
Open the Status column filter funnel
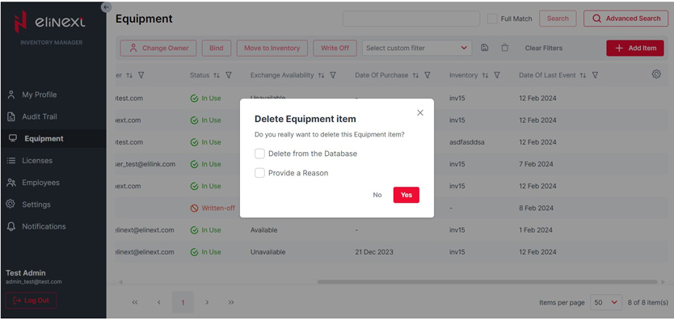click(229, 75)
